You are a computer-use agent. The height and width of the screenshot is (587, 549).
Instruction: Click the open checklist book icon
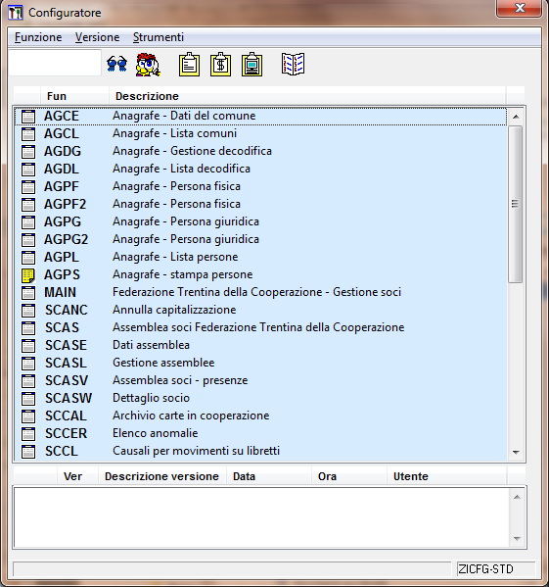(x=293, y=64)
